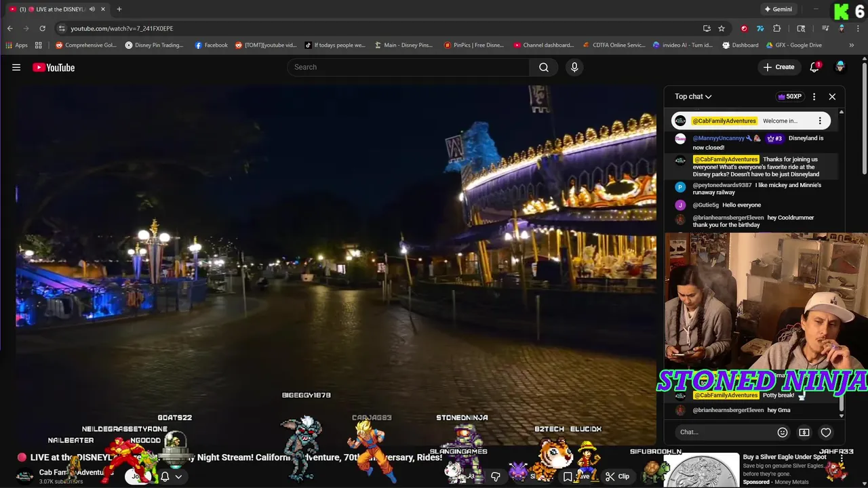
Task: Open the YouTube account avatar menu
Action: 840,67
